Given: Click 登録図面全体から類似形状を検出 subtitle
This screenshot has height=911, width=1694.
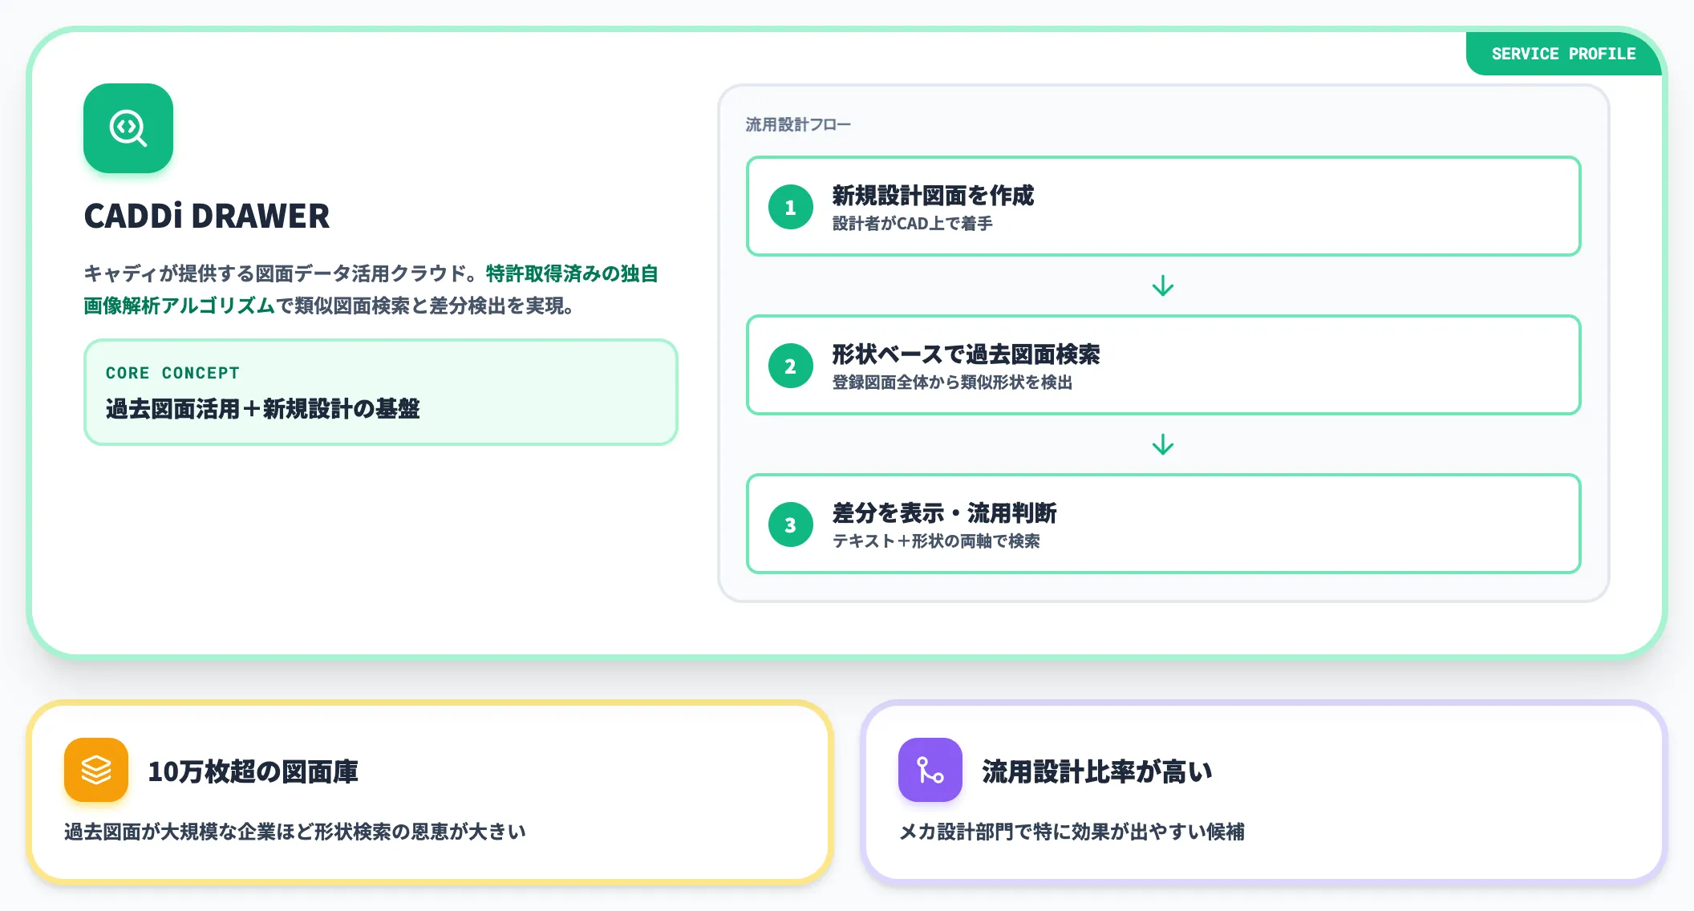Looking at the screenshot, I should coord(952,383).
